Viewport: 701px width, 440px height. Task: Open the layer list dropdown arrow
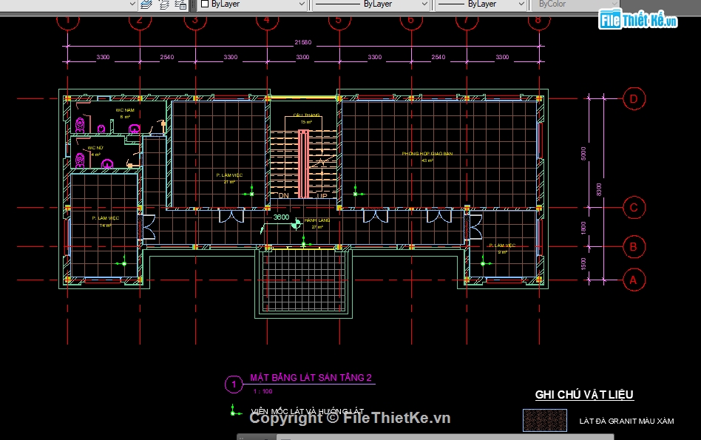pyautogui.click(x=132, y=4)
